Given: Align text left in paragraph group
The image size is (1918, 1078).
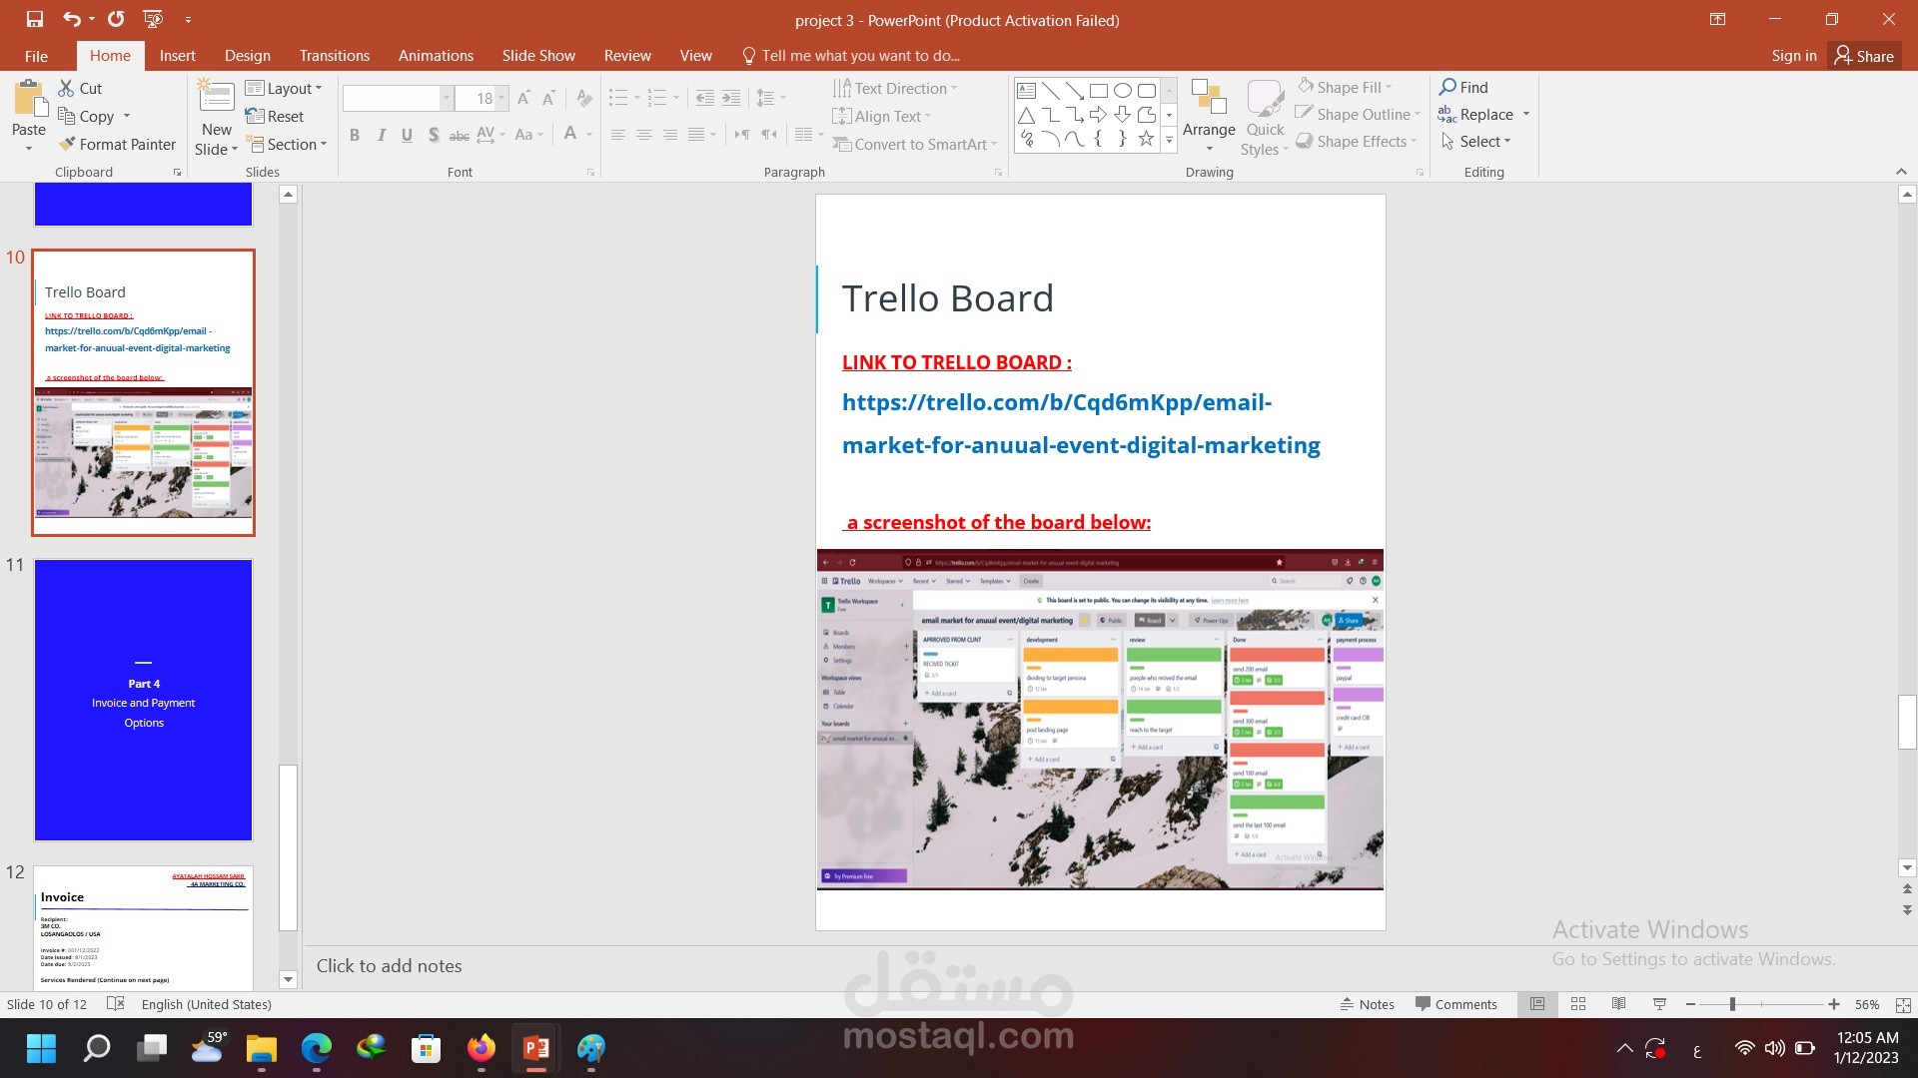Looking at the screenshot, I should [618, 135].
